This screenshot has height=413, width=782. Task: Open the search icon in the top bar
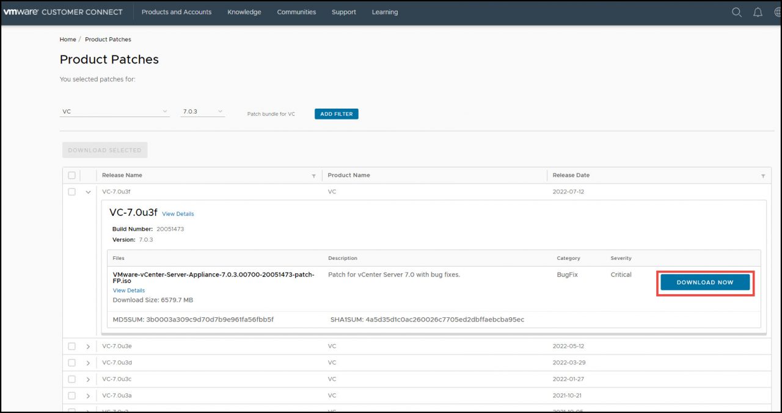[736, 12]
